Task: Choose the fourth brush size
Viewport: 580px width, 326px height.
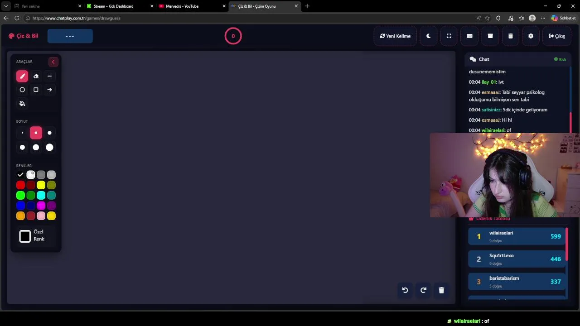Action: (22, 147)
